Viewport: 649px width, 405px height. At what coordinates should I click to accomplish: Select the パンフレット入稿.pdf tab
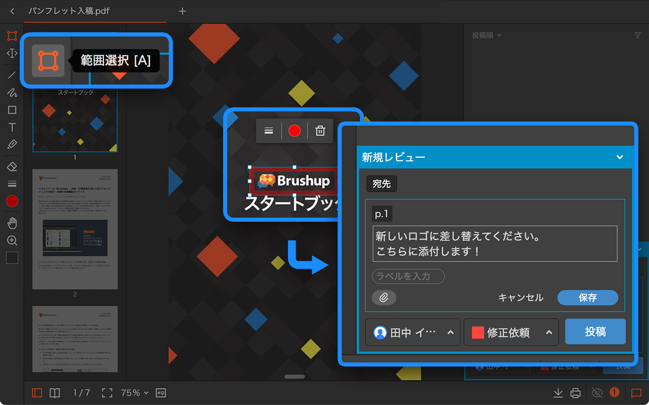(69, 11)
